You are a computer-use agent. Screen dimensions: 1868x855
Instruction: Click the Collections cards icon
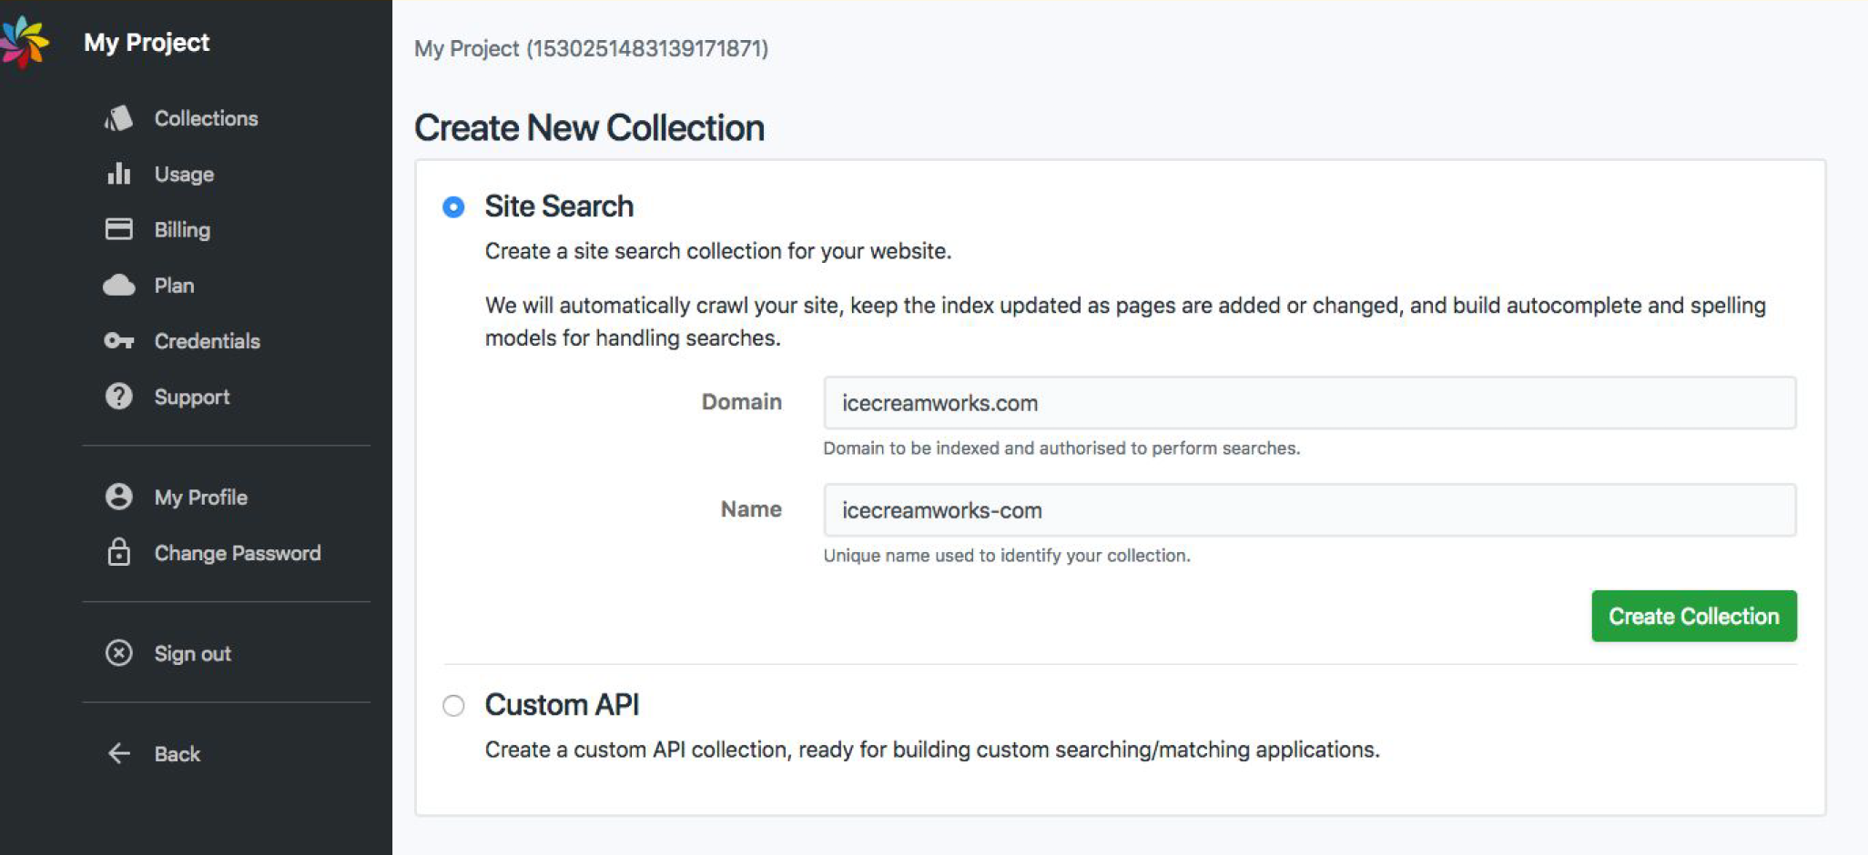click(x=118, y=118)
